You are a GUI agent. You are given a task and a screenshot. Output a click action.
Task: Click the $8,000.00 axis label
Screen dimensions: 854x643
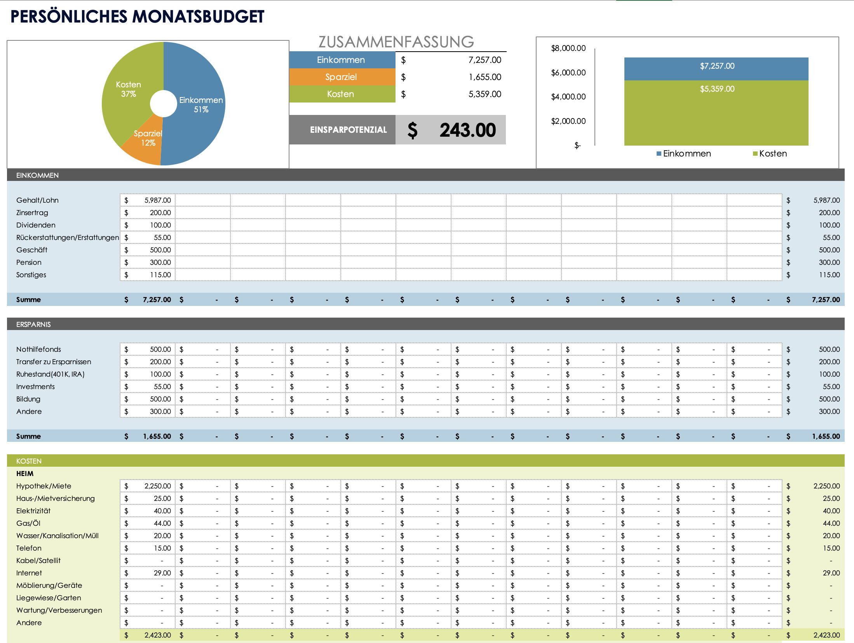click(568, 48)
